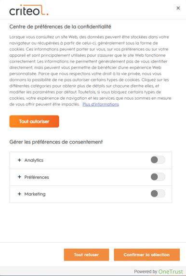Enable the Analytics cookies toggle
This screenshot has width=186, height=276.
click(158, 160)
